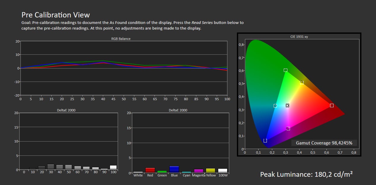
Task: Click the green primary marker in CIE diagram
Action: [286, 70]
